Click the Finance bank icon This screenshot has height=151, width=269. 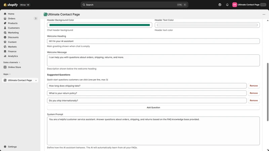5,51
